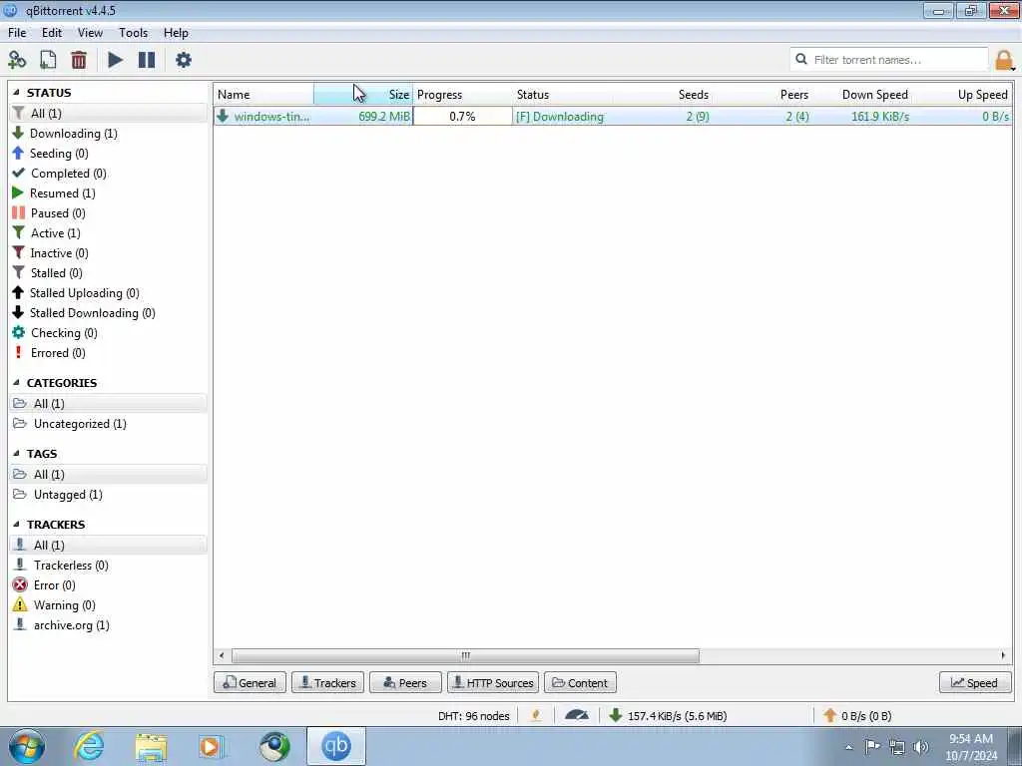
Task: Click the Pause toolbar icon
Action: pos(147,60)
